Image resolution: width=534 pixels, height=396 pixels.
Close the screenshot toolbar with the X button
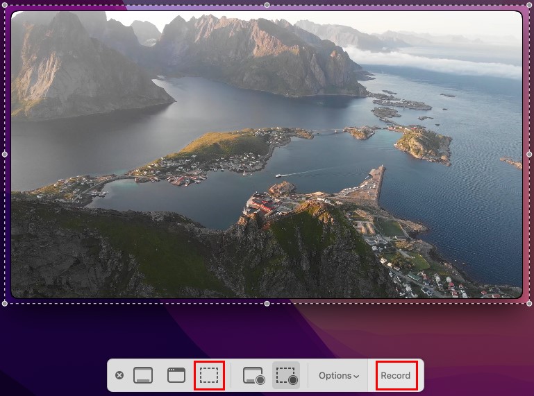119,375
